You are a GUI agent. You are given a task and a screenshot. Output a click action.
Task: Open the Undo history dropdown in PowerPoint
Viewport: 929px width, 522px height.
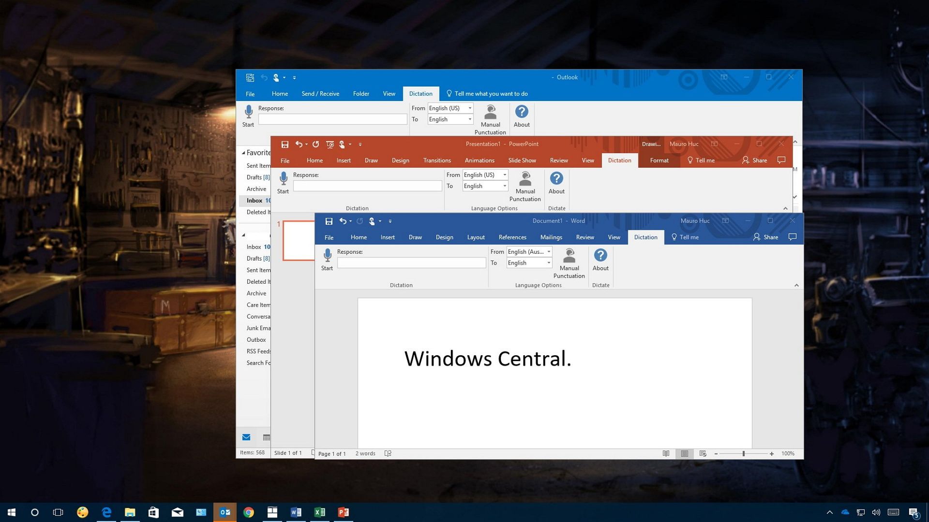pyautogui.click(x=306, y=144)
